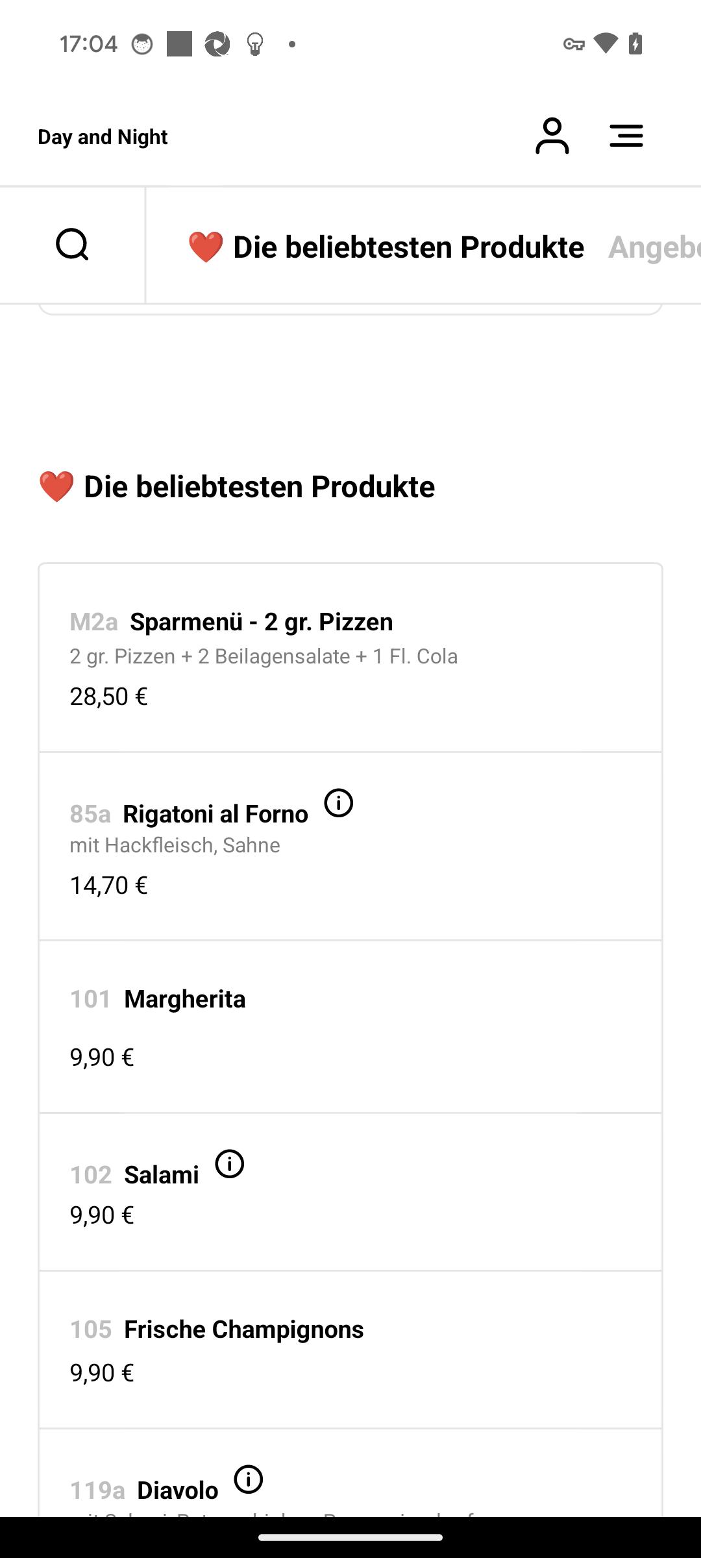Tap the Die beliebtesten Produkte section heading
Image resolution: width=701 pixels, height=1558 pixels.
236,487
